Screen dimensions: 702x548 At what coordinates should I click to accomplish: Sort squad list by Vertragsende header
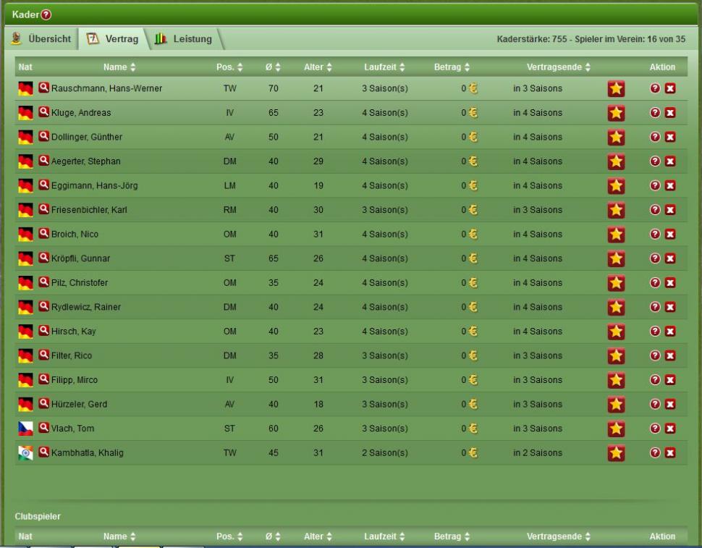[x=558, y=67]
